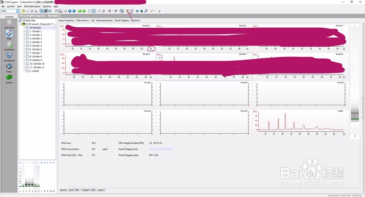The height and width of the screenshot is (197, 365).
Task: Open dropdown arrow beside second figure icon
Action: point(119,11)
